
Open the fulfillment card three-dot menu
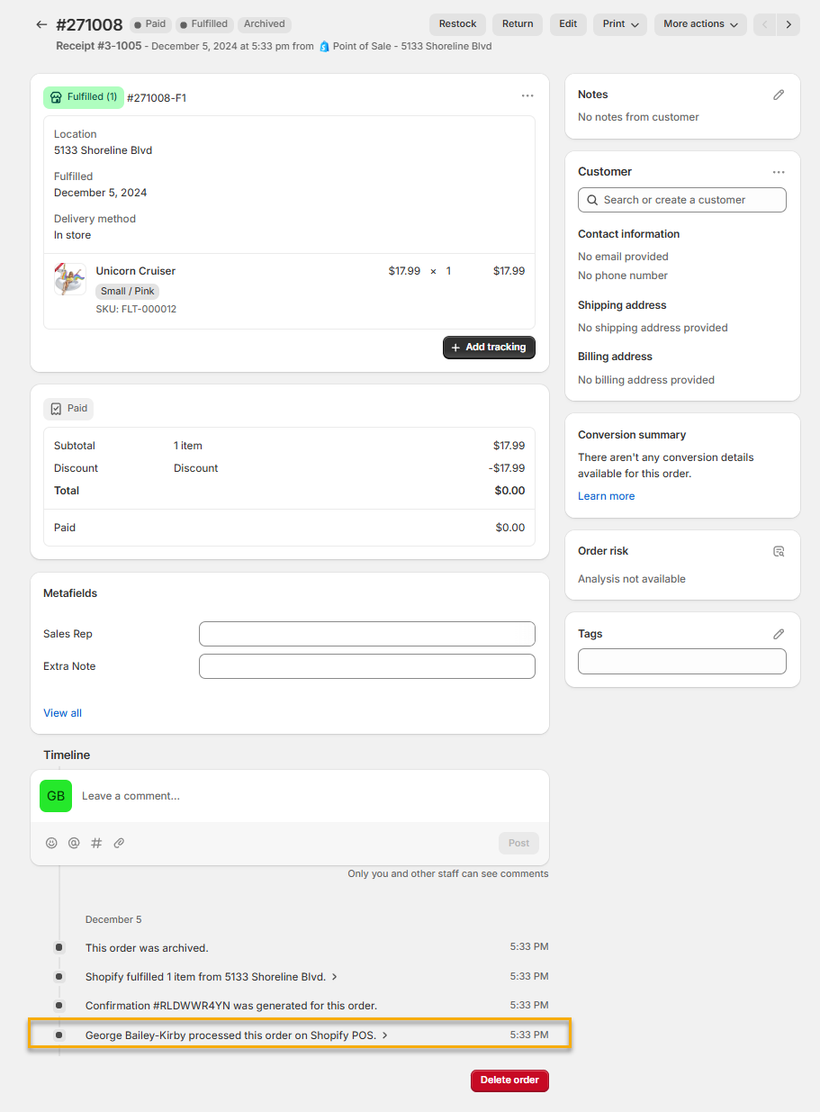(527, 96)
